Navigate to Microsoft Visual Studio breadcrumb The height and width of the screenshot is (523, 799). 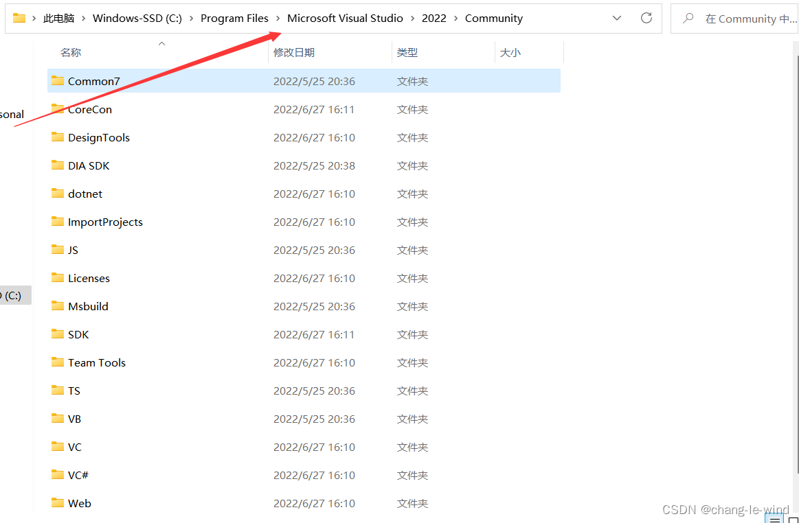pos(345,19)
